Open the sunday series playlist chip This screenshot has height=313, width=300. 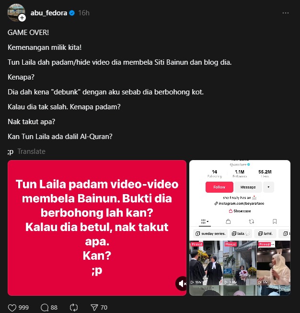coord(210,233)
